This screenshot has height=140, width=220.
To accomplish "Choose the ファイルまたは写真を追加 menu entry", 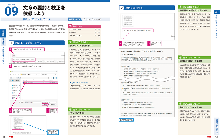I will pos(24,60).
